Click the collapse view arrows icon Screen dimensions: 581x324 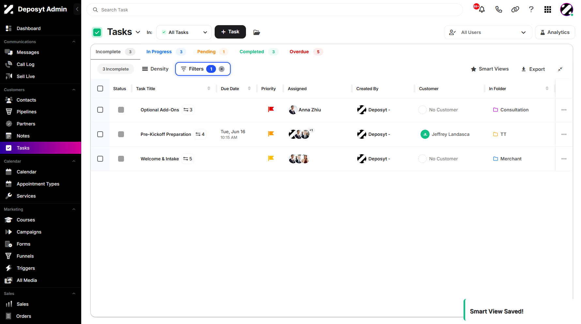[x=560, y=69]
